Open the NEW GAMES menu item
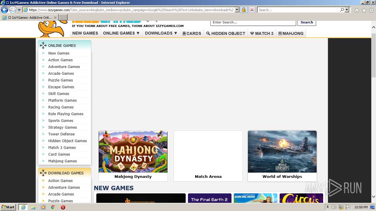The image size is (376, 211). pos(85,33)
